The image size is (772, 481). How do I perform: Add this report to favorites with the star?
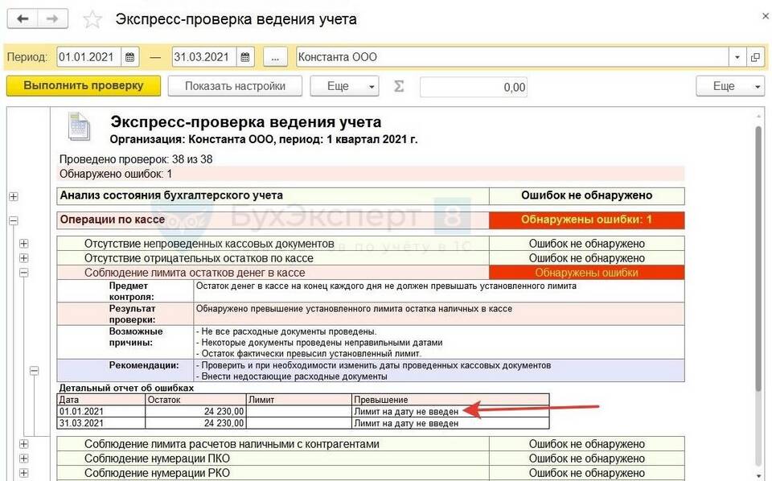(x=93, y=19)
